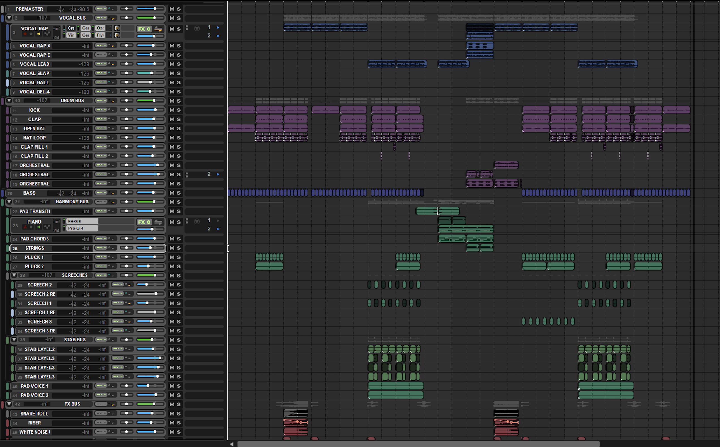Click the routing nodes icon on VOCAL RAP track

coord(47,34)
